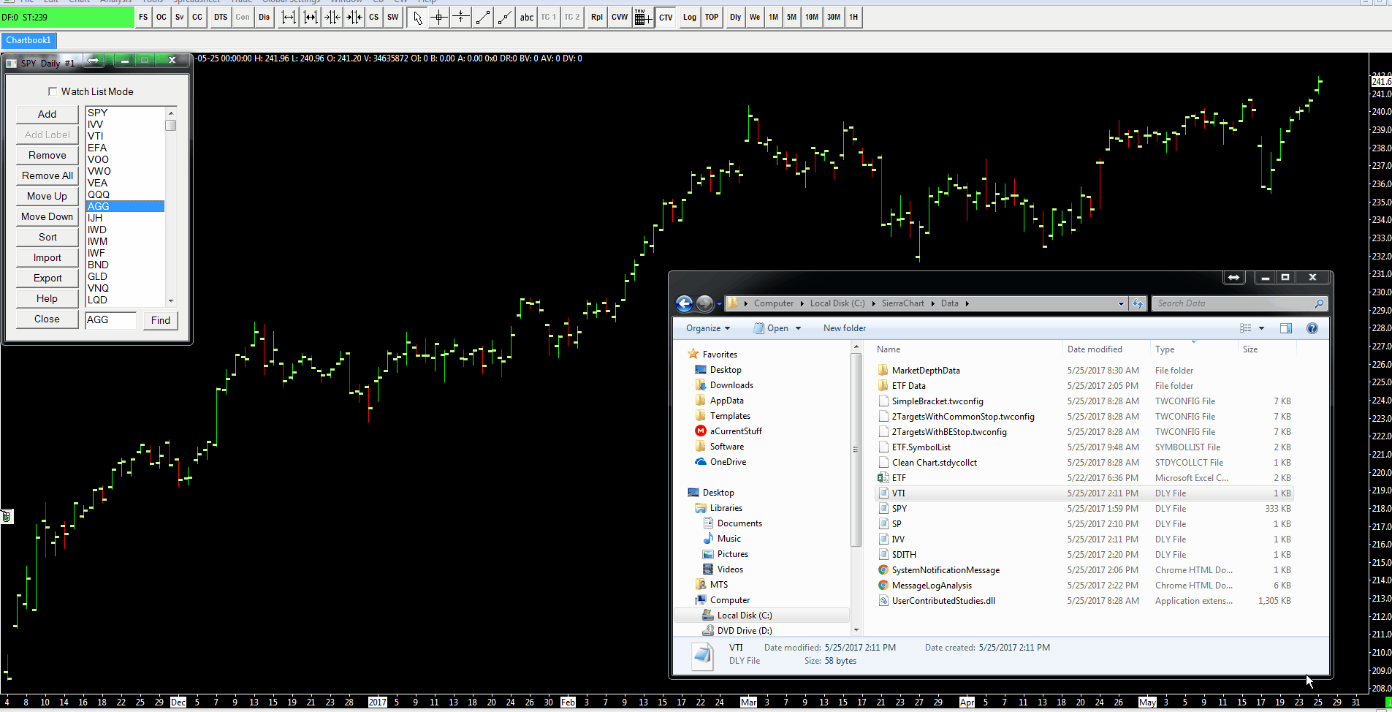Click the increase bar spacing icon
1392x712 pixels.
pyautogui.click(x=289, y=18)
